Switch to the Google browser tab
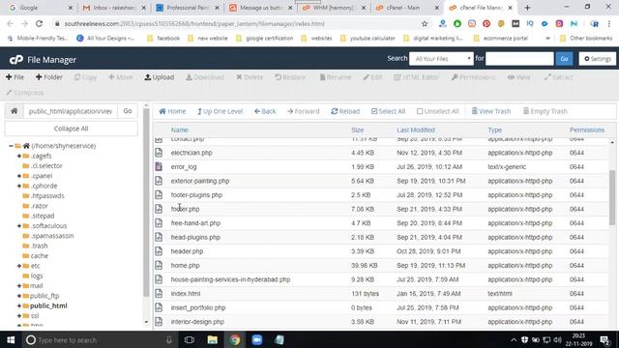Viewport: 619px width, 348px height. tap(40, 8)
